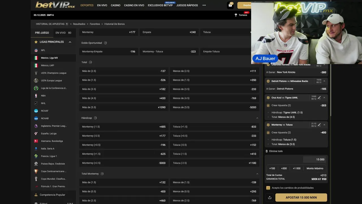Collapse the Doble Oportunidad market
Screen dimensions: 362x204
[105, 43]
